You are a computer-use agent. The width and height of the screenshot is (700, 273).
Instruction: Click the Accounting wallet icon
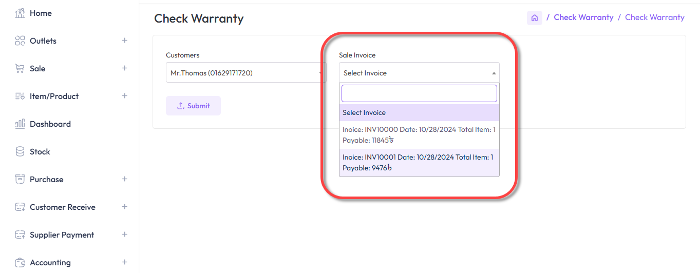[x=20, y=263]
